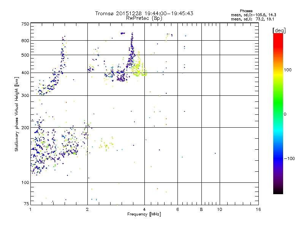Click the y-axis tick label '200'
304x228 pixels.
point(25,128)
